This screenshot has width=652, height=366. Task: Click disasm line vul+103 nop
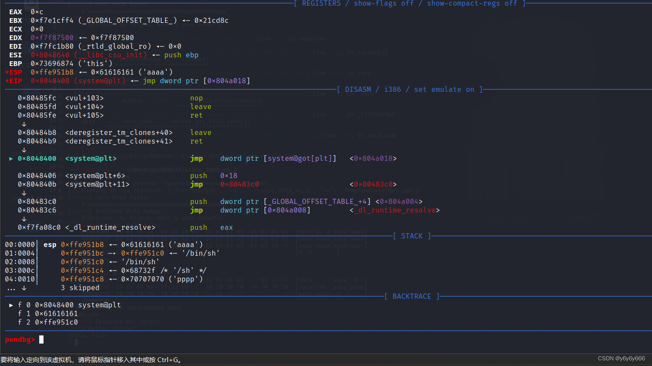point(110,98)
